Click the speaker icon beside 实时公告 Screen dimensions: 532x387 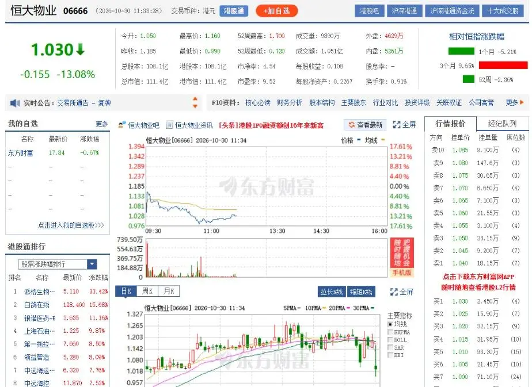(x=15, y=103)
